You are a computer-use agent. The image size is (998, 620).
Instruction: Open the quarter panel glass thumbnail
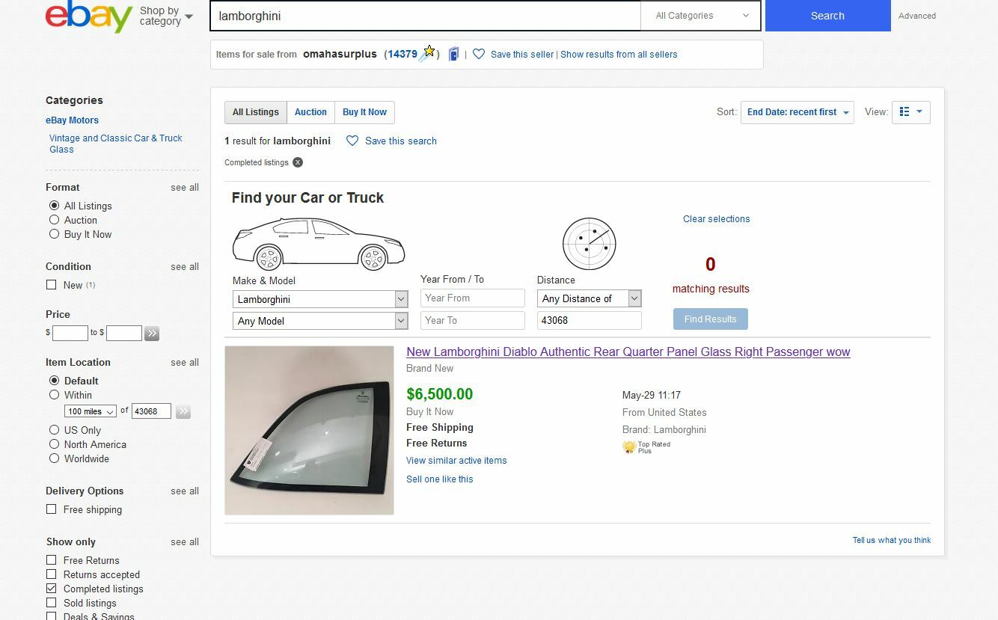pyautogui.click(x=309, y=430)
